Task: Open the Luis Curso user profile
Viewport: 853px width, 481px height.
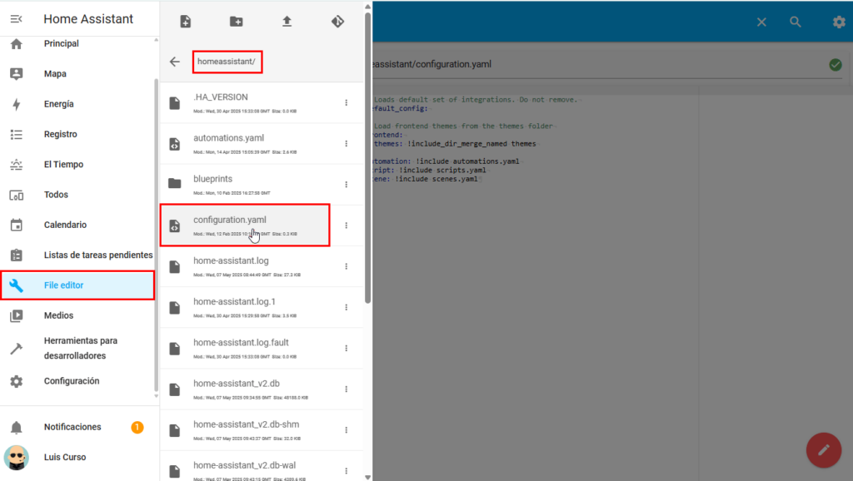Action: click(x=65, y=457)
